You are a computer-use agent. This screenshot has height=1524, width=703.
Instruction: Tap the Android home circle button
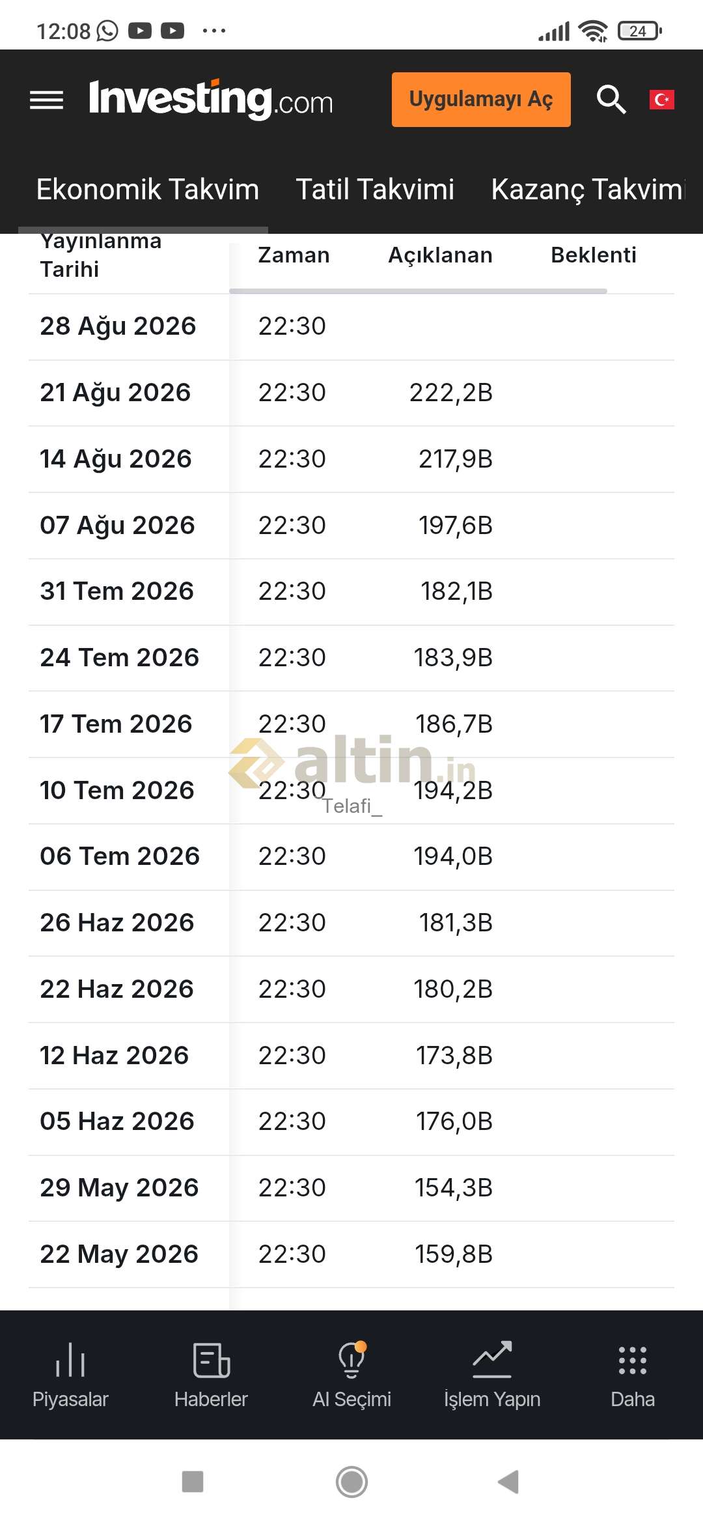[x=351, y=1482]
